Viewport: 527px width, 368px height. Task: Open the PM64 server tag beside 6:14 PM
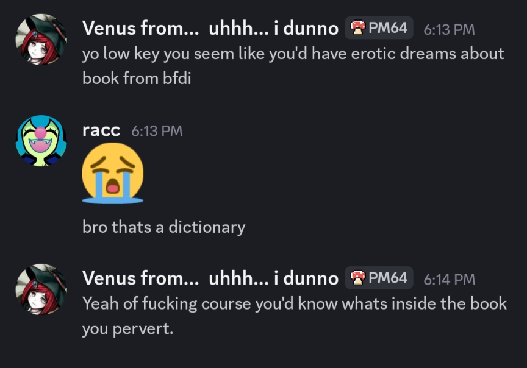pos(380,278)
